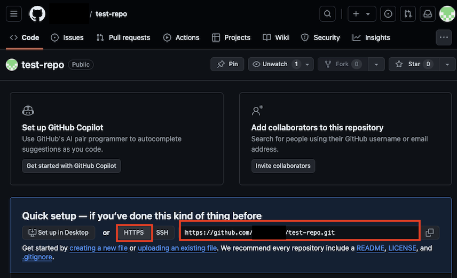Viewport: 457px width, 278px height.
Task: Click the Fork button
Action: click(x=343, y=64)
